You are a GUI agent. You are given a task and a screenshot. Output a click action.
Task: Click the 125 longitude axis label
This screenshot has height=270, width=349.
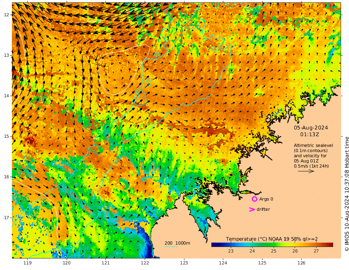(x=263, y=263)
